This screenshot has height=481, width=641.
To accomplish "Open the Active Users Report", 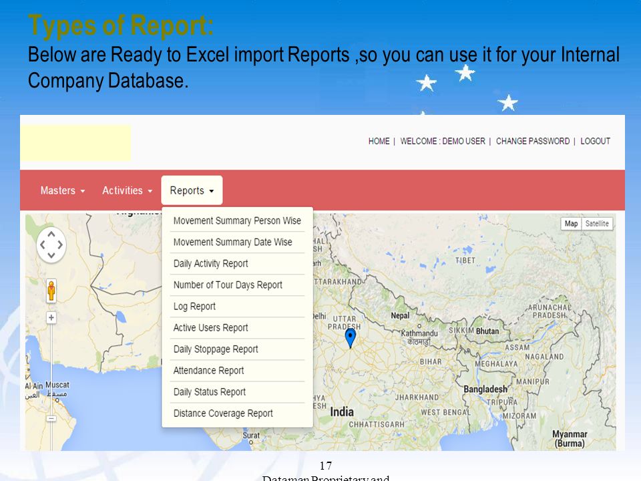I will point(237,328).
